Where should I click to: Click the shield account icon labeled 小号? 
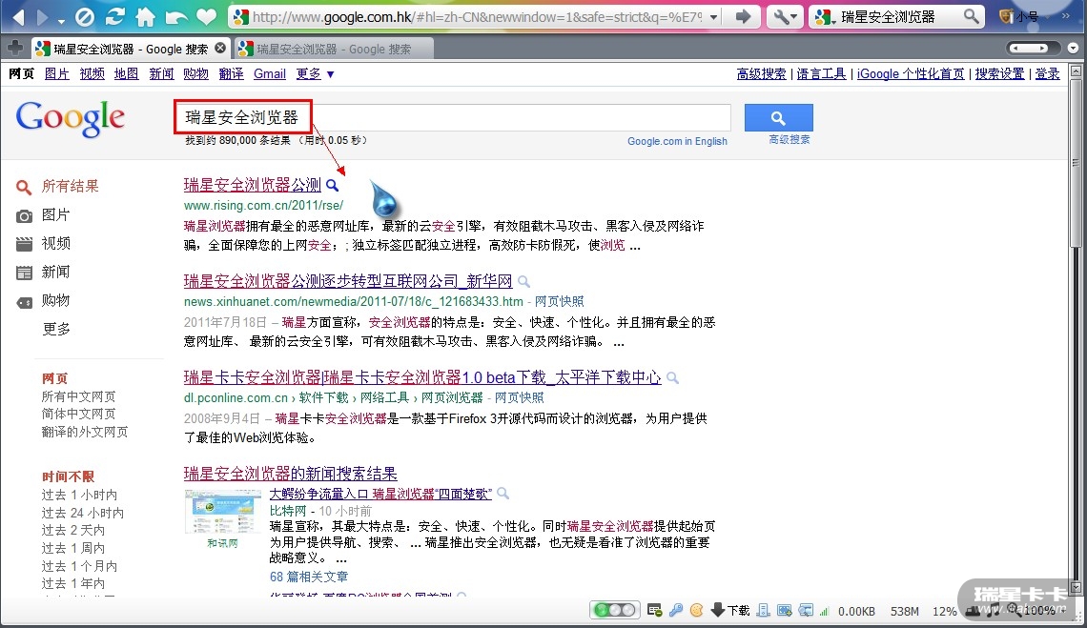[x=1017, y=16]
